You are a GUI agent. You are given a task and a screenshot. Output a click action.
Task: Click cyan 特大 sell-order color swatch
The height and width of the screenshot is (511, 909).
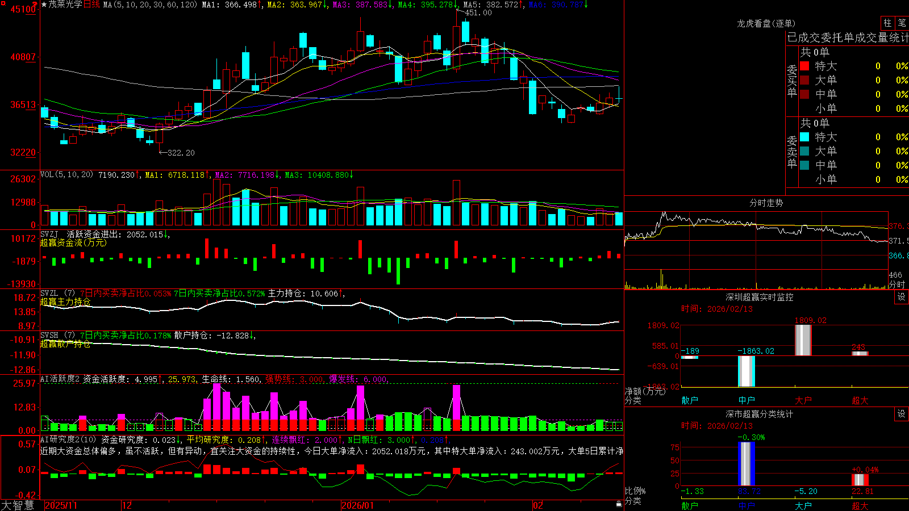click(804, 137)
